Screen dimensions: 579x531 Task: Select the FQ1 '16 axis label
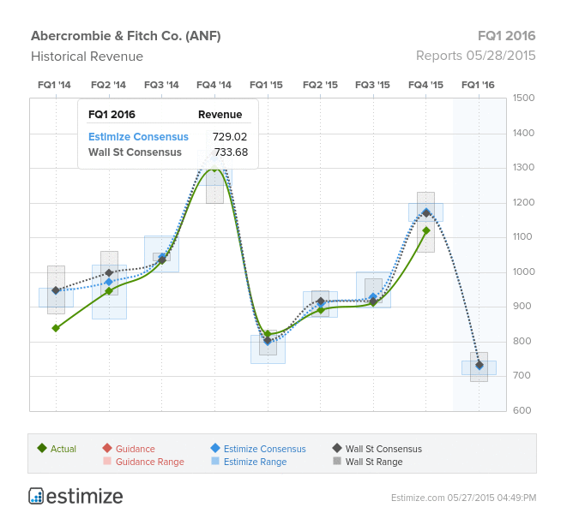click(478, 85)
